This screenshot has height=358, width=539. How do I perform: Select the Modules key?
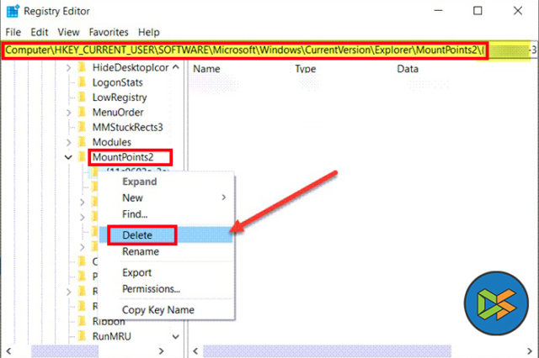point(112,142)
